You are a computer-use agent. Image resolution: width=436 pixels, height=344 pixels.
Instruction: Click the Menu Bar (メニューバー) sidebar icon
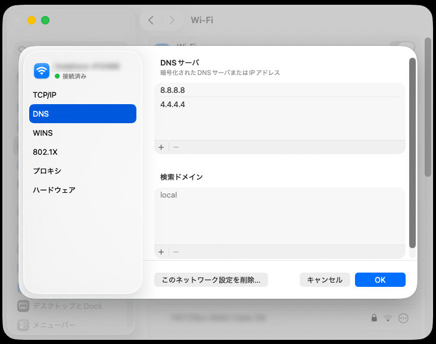(x=23, y=325)
